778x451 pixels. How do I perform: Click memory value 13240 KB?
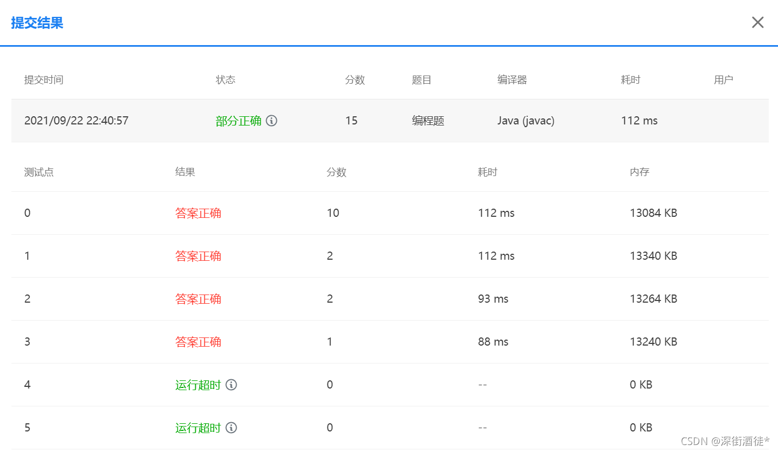pos(653,342)
